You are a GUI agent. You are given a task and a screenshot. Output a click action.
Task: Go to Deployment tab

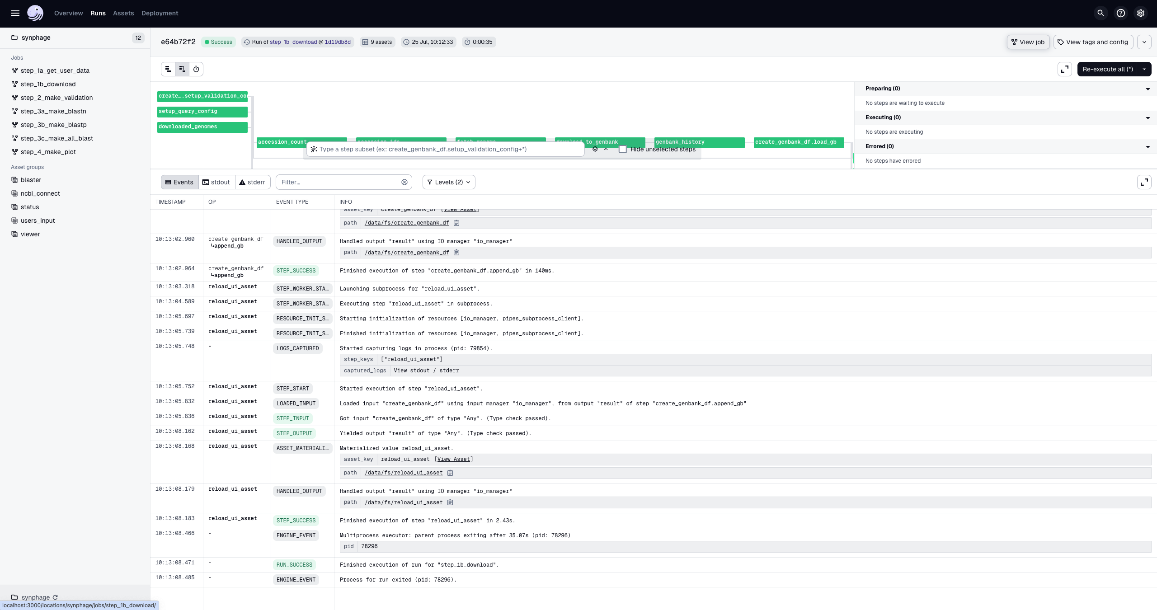pyautogui.click(x=160, y=13)
